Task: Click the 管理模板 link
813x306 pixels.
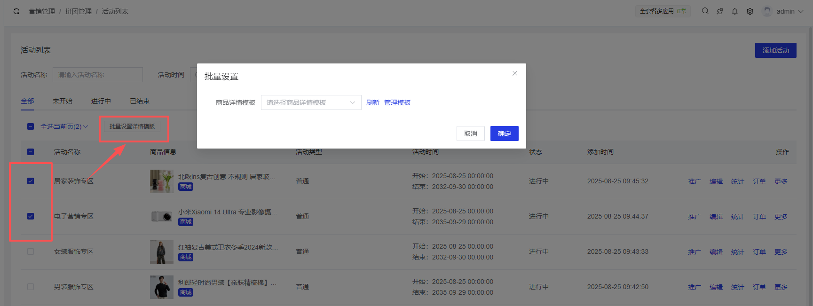Action: 397,102
